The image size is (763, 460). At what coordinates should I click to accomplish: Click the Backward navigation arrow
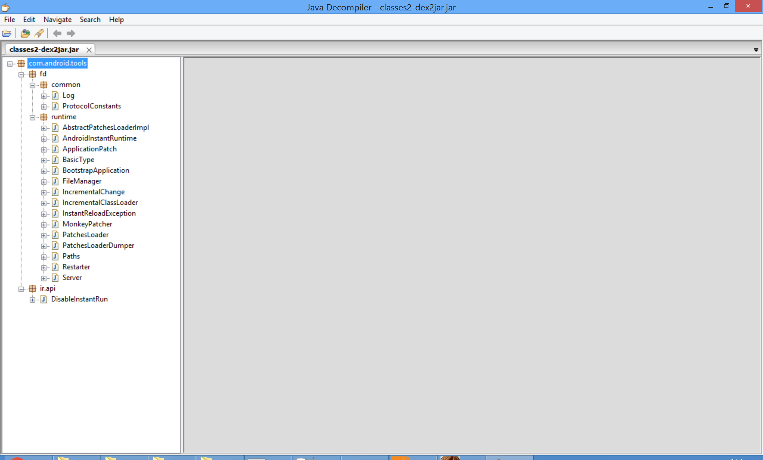tap(57, 33)
